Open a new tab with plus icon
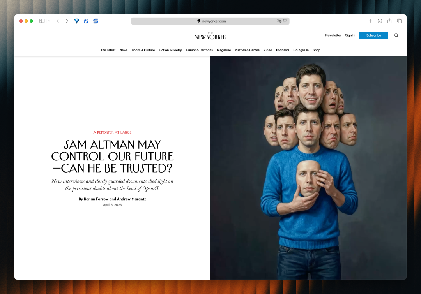This screenshot has height=294, width=421. (x=370, y=21)
